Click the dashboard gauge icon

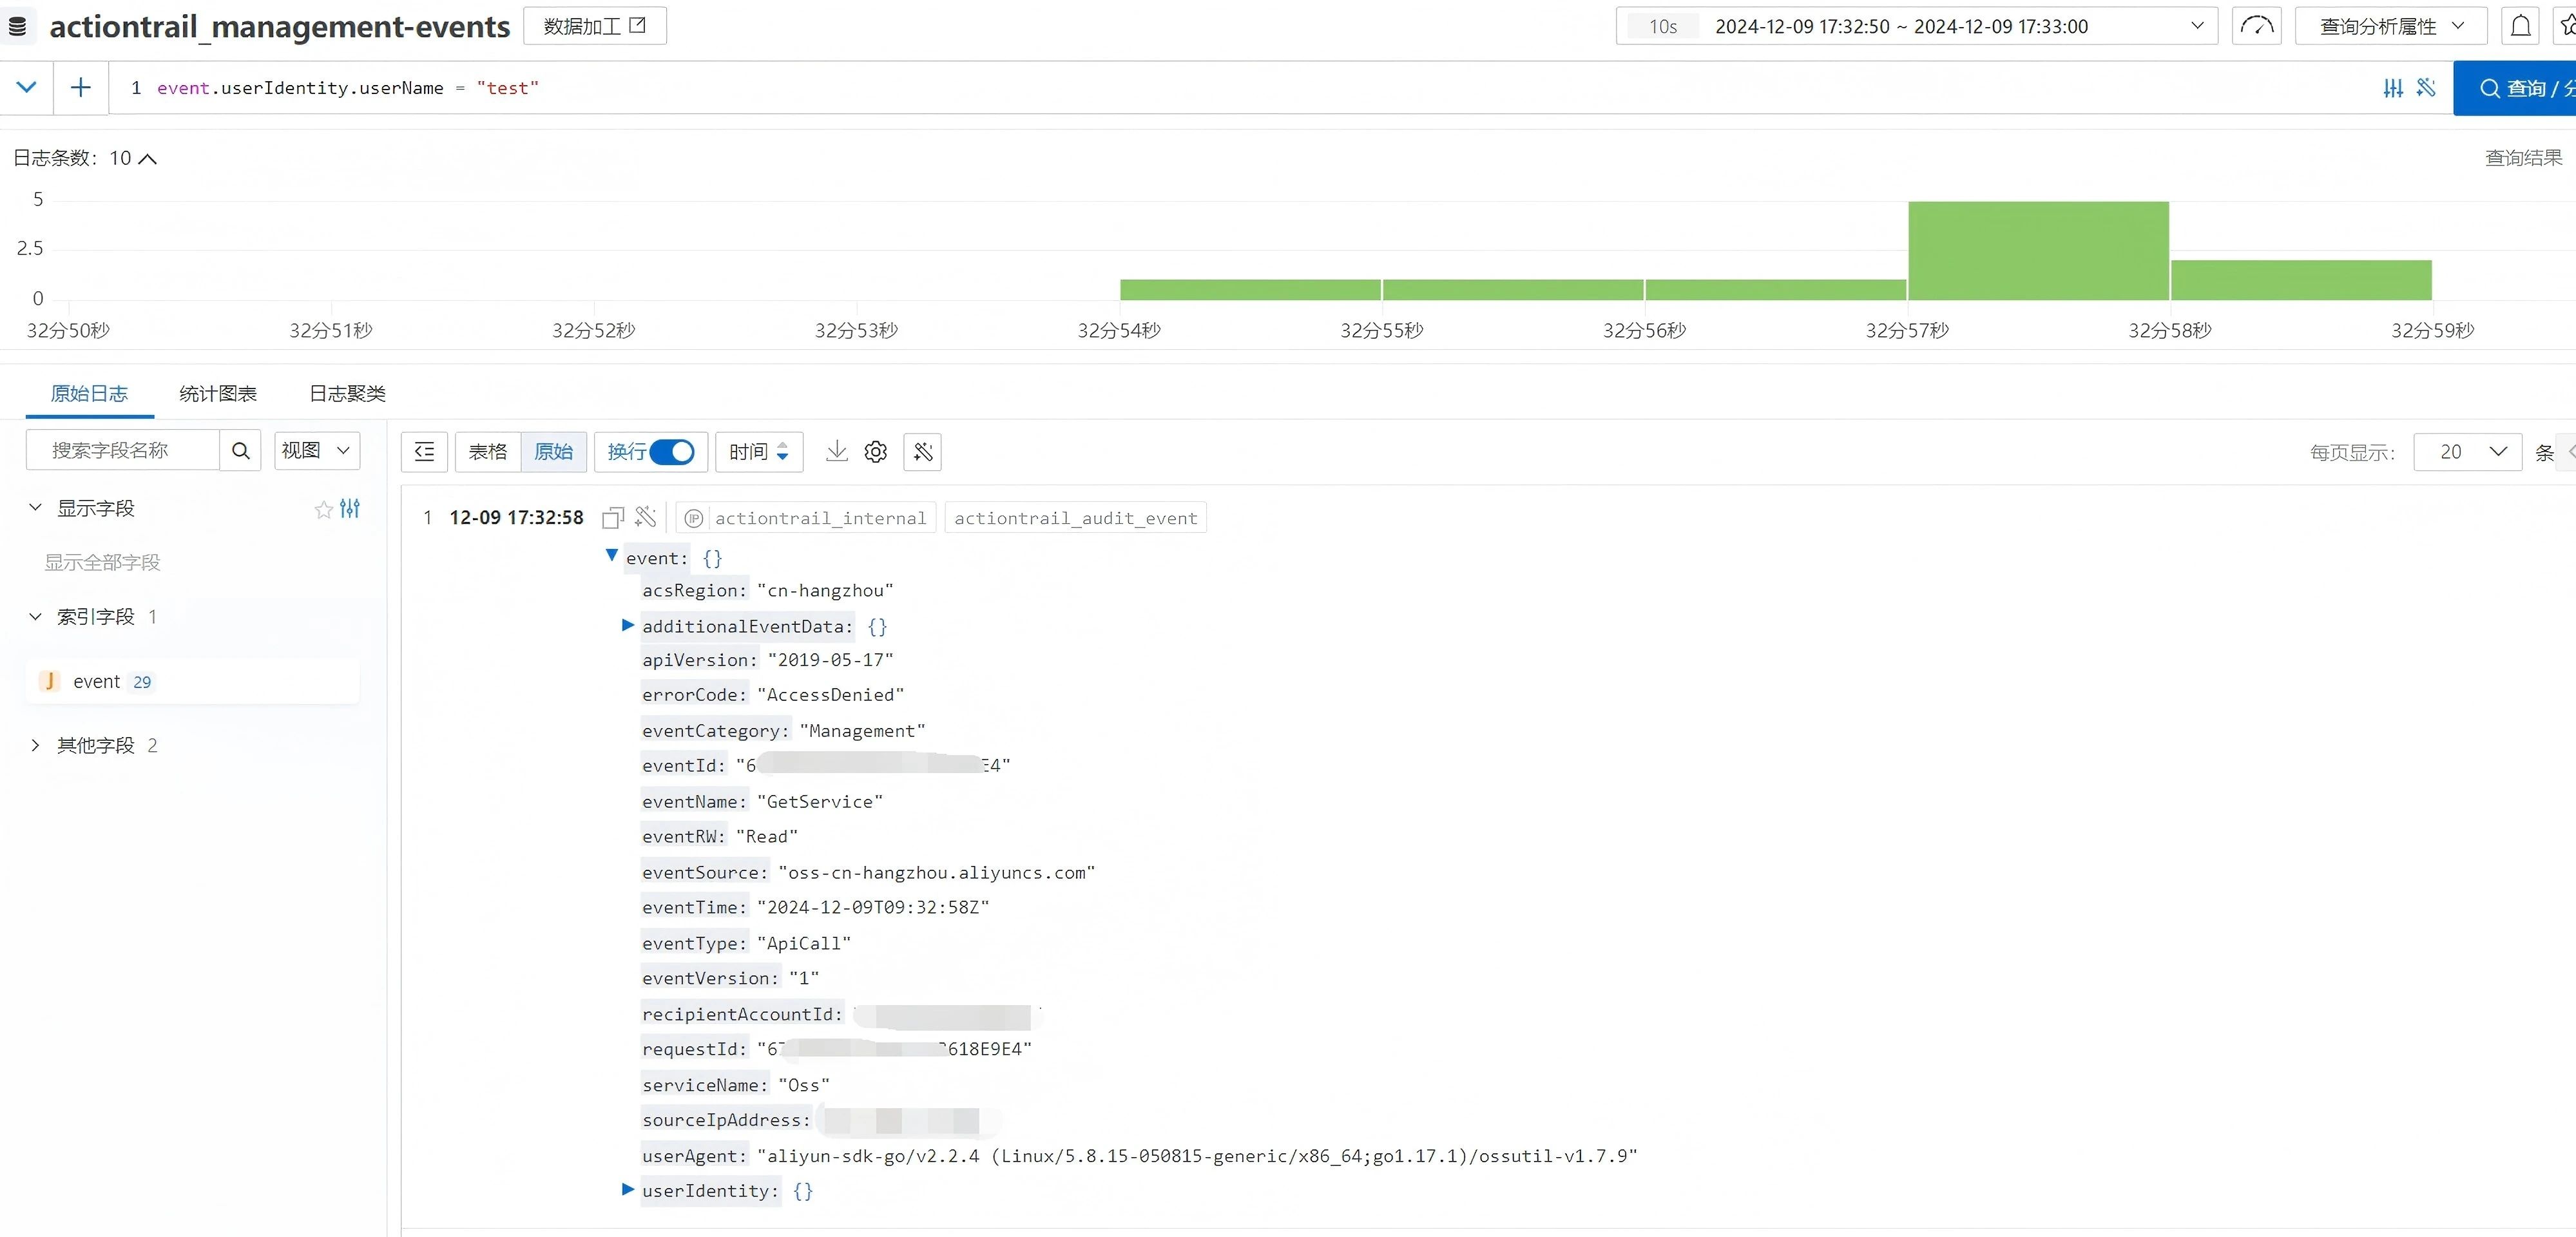[2256, 26]
